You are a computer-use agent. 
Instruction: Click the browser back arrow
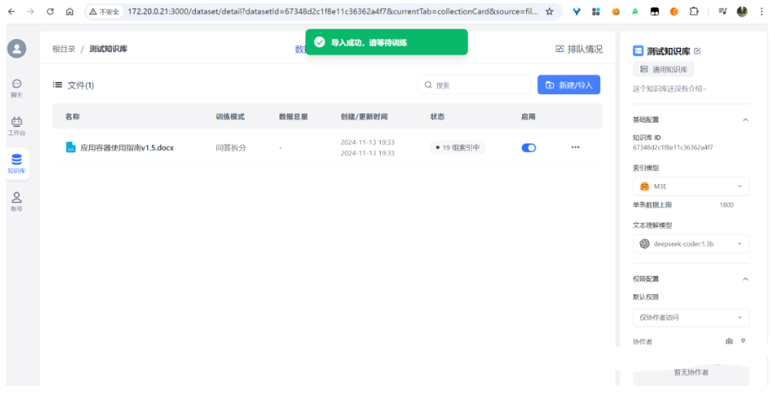tap(12, 12)
